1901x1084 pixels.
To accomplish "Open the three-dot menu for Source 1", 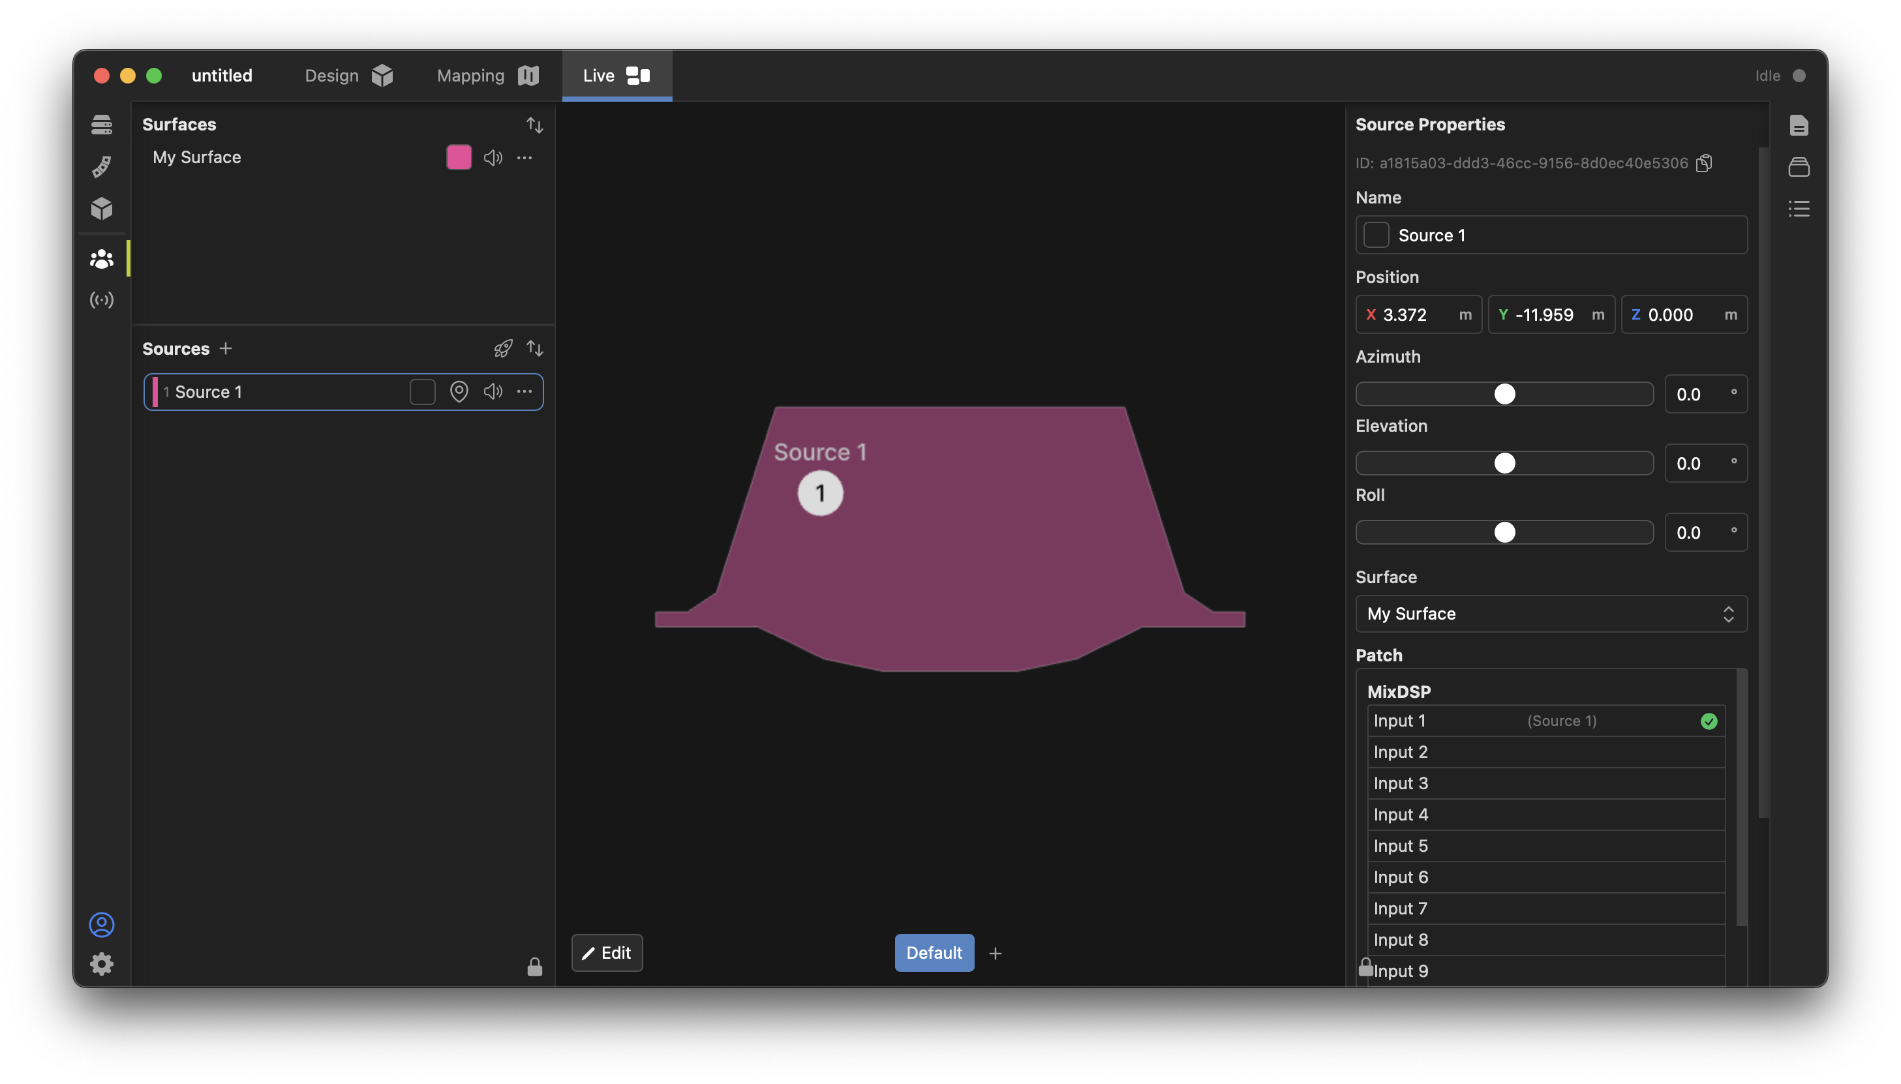I will [525, 391].
